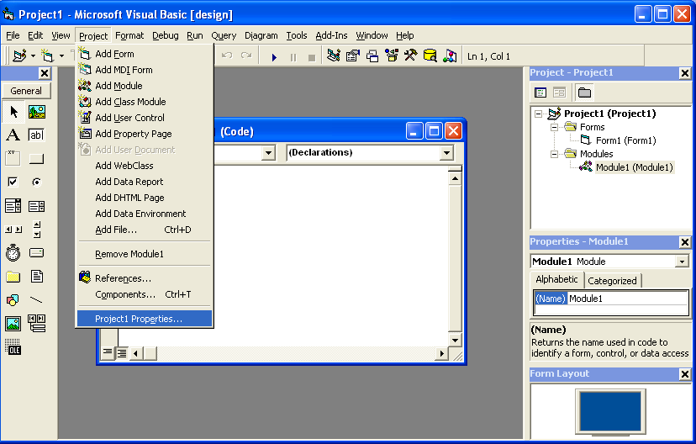The width and height of the screenshot is (696, 444).
Task: Switch to Alphabetic properties tab
Action: coord(556,279)
